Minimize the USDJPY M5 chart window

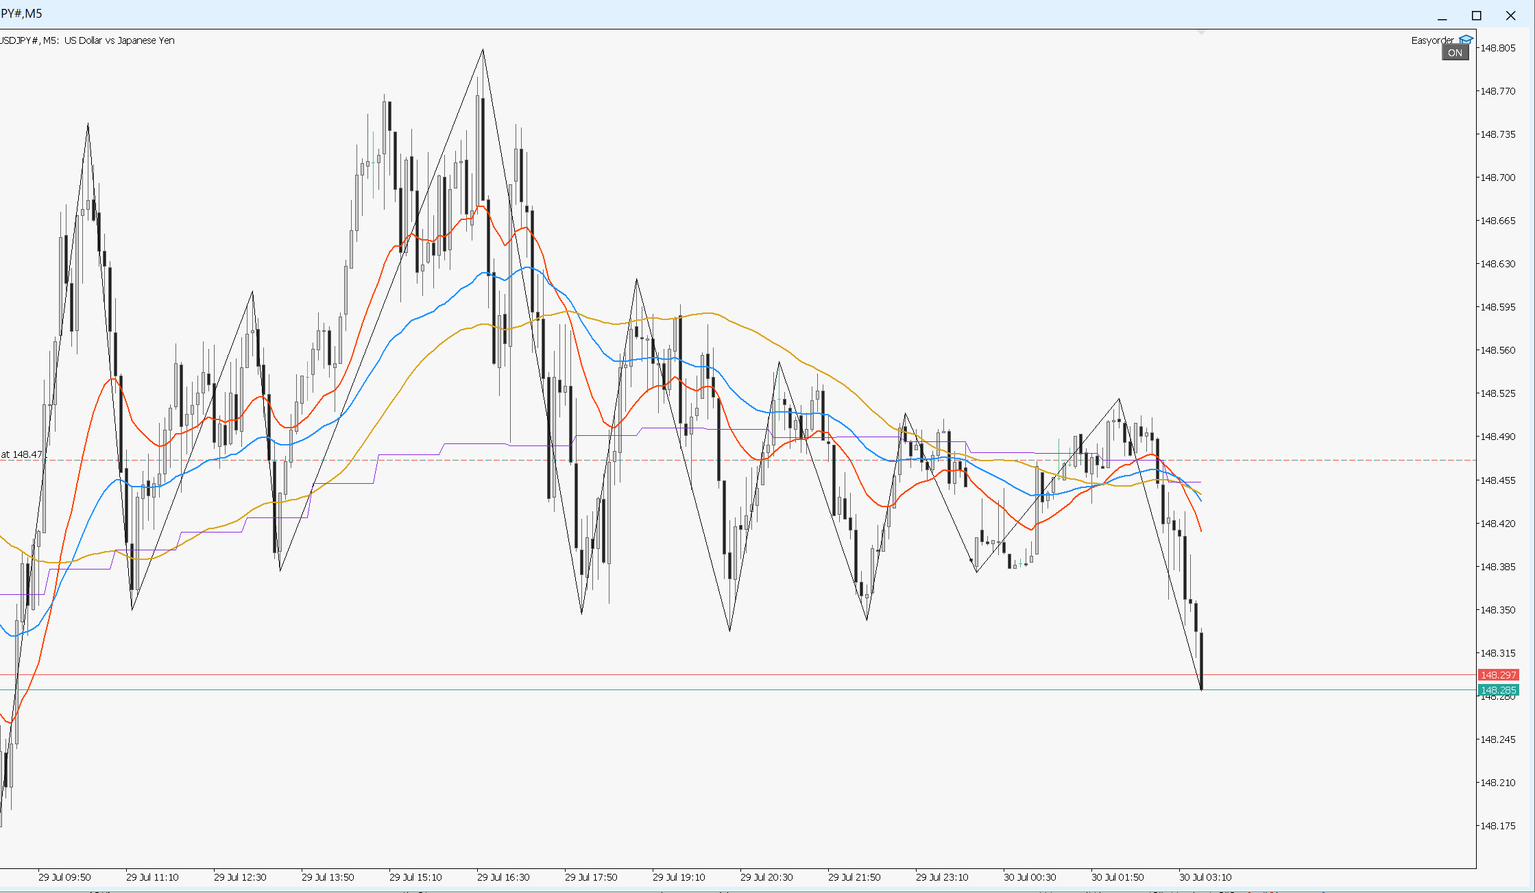click(x=1442, y=15)
